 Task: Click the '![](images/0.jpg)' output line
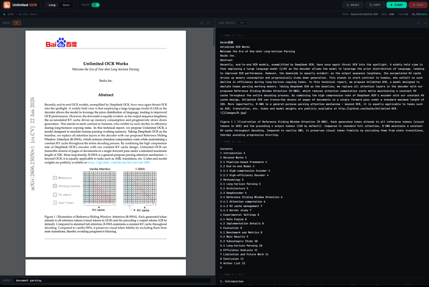[233, 113]
